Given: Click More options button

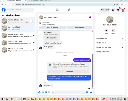Looking at the screenshot, I should tap(79, 27).
